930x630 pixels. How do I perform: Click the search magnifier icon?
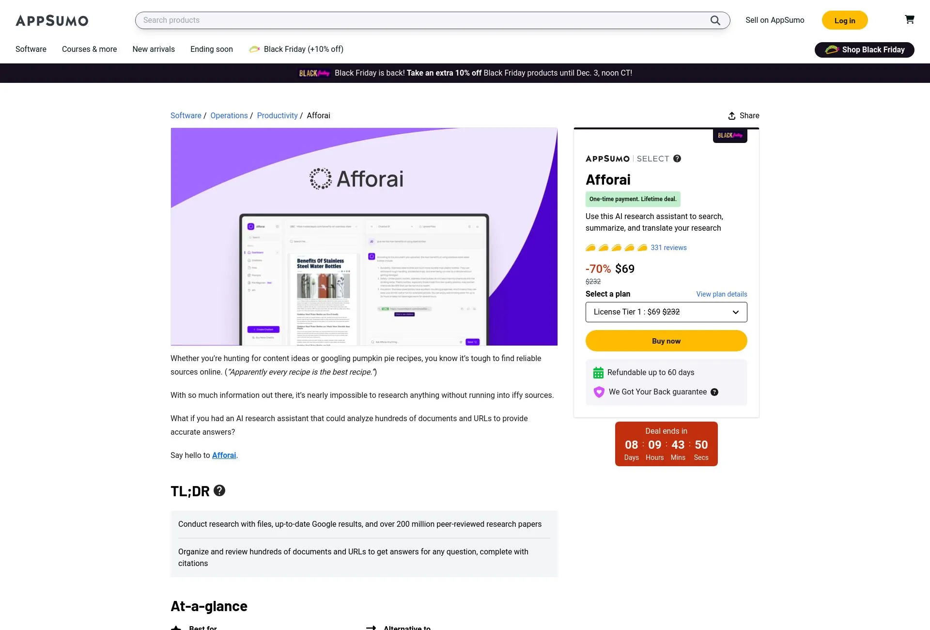click(x=715, y=20)
